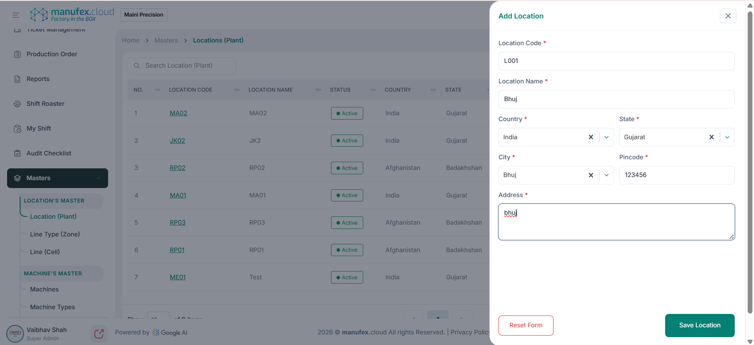Open the Reports menu item
Image resolution: width=754 pixels, height=345 pixels.
(38, 79)
